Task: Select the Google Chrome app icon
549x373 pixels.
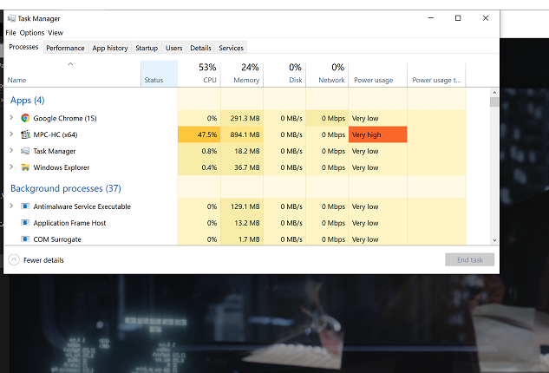Action: 25,118
